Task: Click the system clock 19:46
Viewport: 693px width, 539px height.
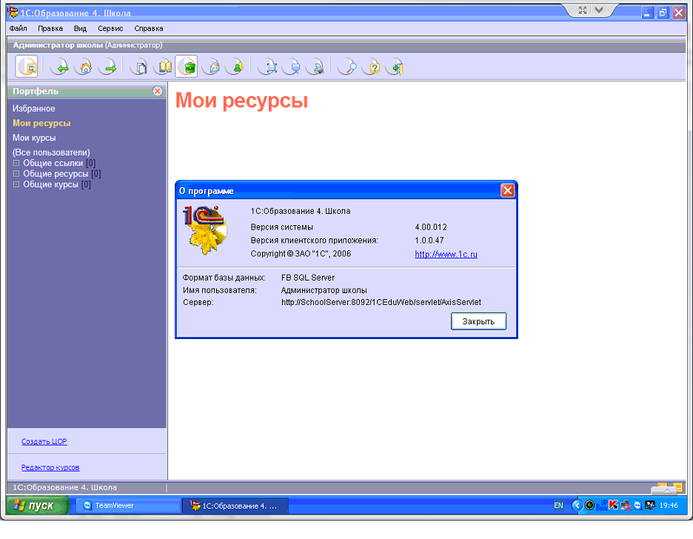Action: tap(669, 506)
